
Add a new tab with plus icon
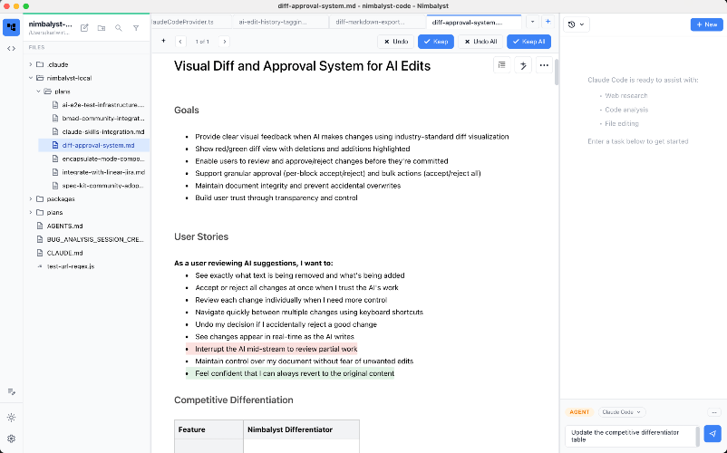click(x=548, y=22)
